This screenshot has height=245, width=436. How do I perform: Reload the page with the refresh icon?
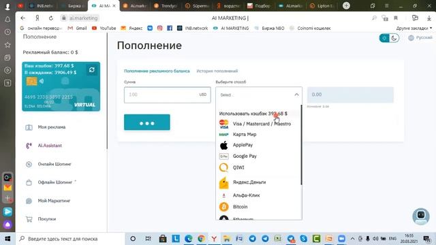click(x=51, y=18)
